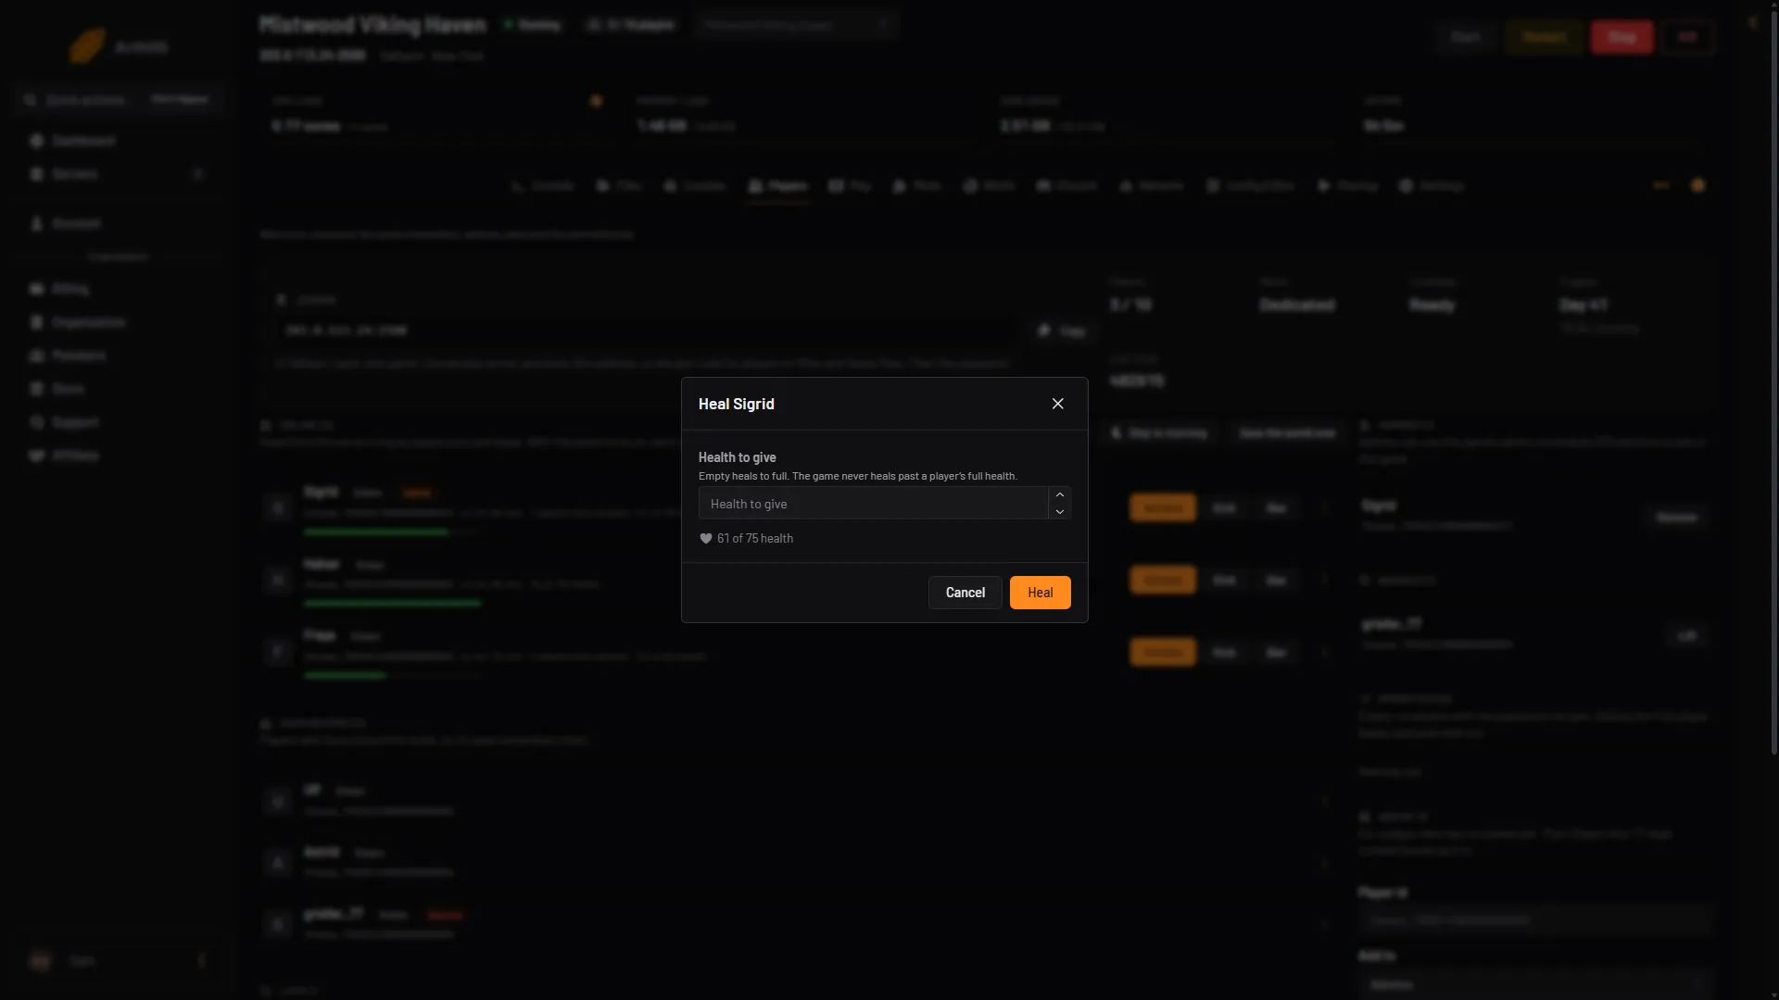The width and height of the screenshot is (1779, 1000).
Task: Increase health amount with the up arrow
Action: pyautogui.click(x=1060, y=495)
